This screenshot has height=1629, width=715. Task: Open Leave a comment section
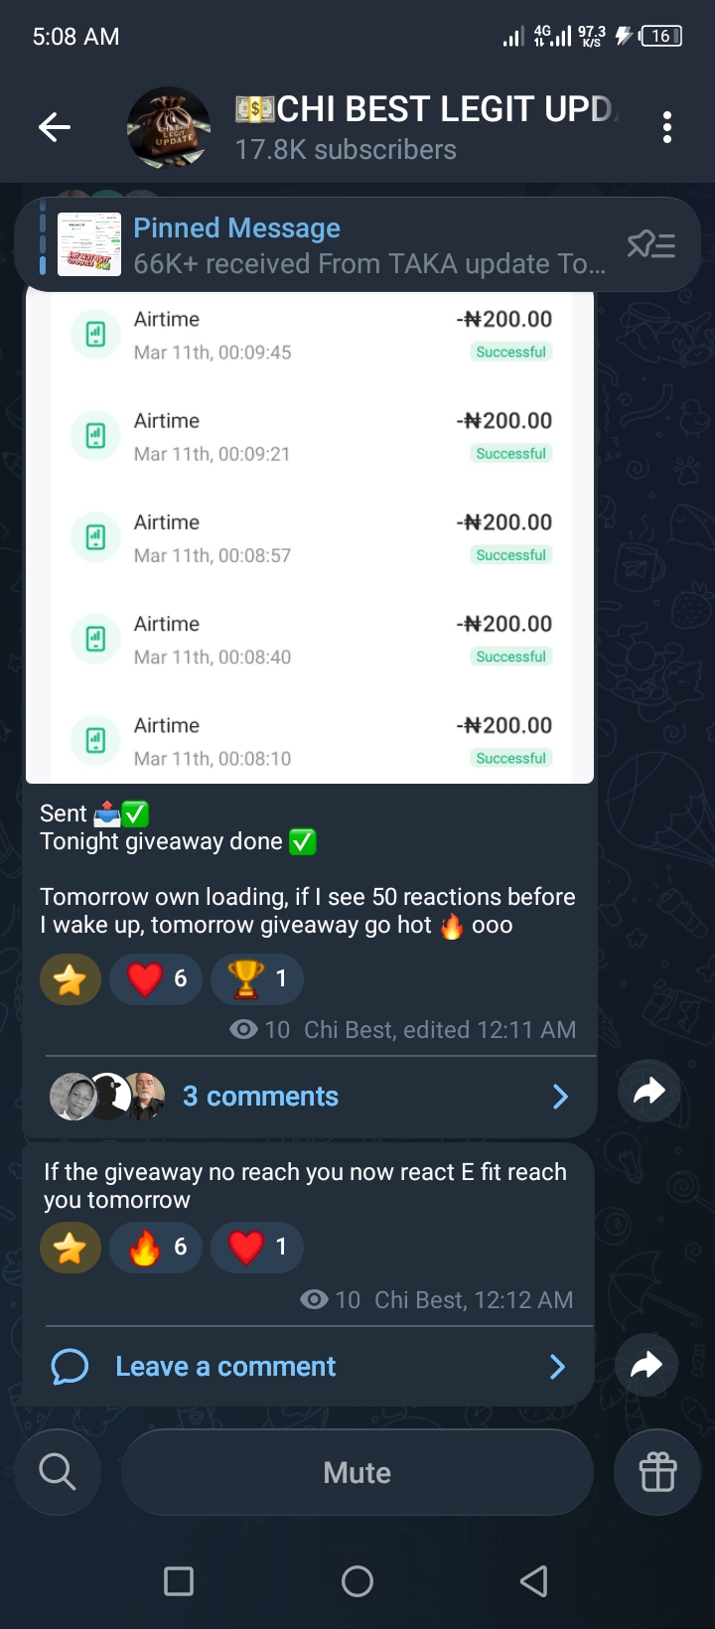[225, 1367]
